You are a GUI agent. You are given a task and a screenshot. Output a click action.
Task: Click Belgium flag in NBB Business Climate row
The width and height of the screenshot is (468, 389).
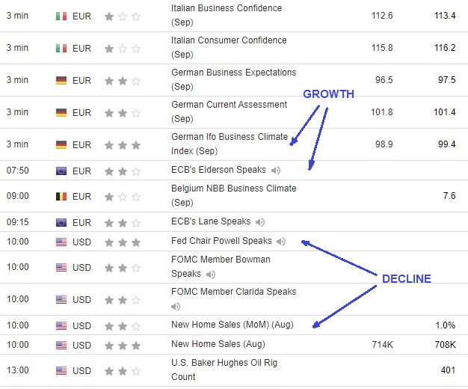pyautogui.click(x=61, y=197)
